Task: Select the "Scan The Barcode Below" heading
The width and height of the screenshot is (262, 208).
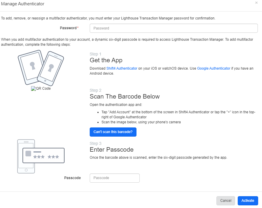Action: coord(125,96)
